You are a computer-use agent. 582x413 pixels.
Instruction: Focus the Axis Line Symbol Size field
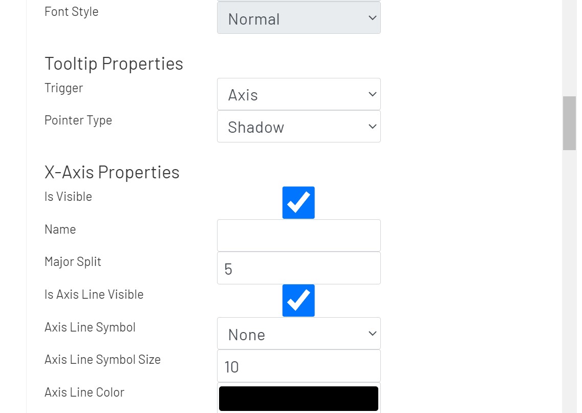point(298,366)
